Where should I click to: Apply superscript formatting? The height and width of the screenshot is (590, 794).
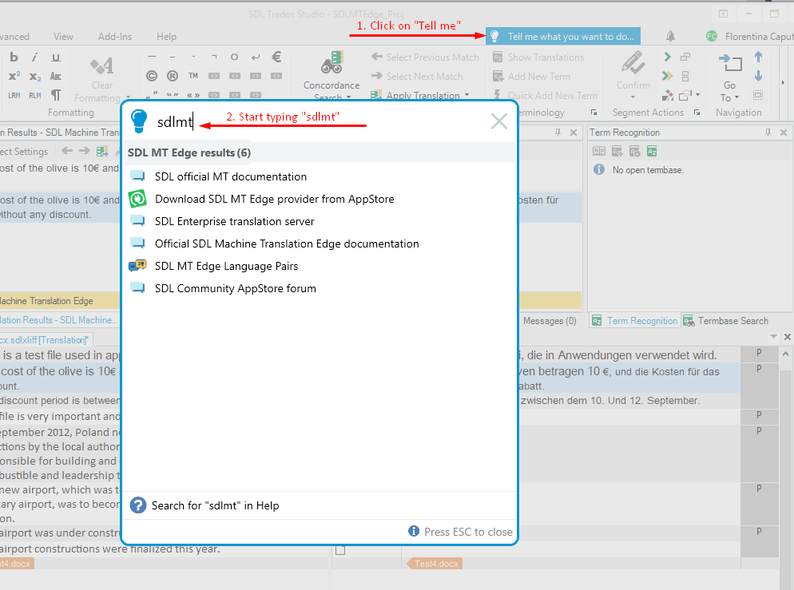pyautogui.click(x=14, y=76)
